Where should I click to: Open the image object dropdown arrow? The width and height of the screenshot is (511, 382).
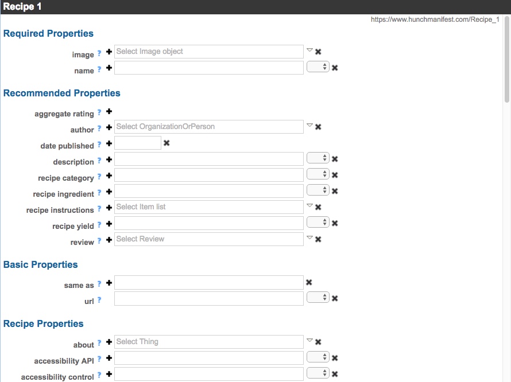tap(309, 50)
